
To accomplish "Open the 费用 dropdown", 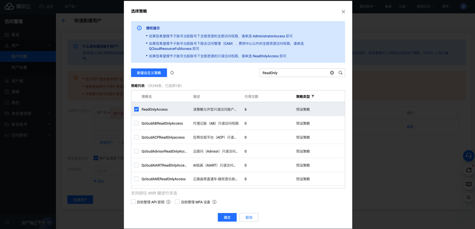I will (x=447, y=6).
